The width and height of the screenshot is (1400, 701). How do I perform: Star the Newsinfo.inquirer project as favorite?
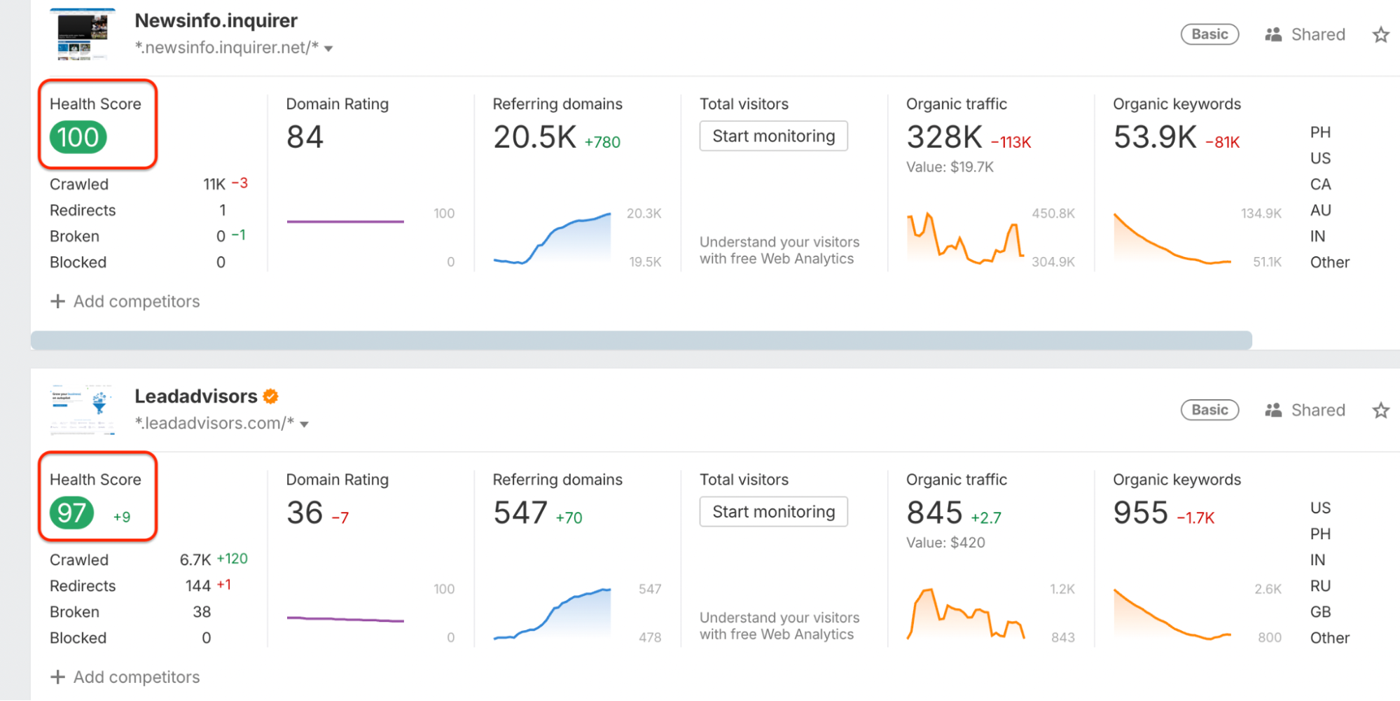pyautogui.click(x=1380, y=35)
